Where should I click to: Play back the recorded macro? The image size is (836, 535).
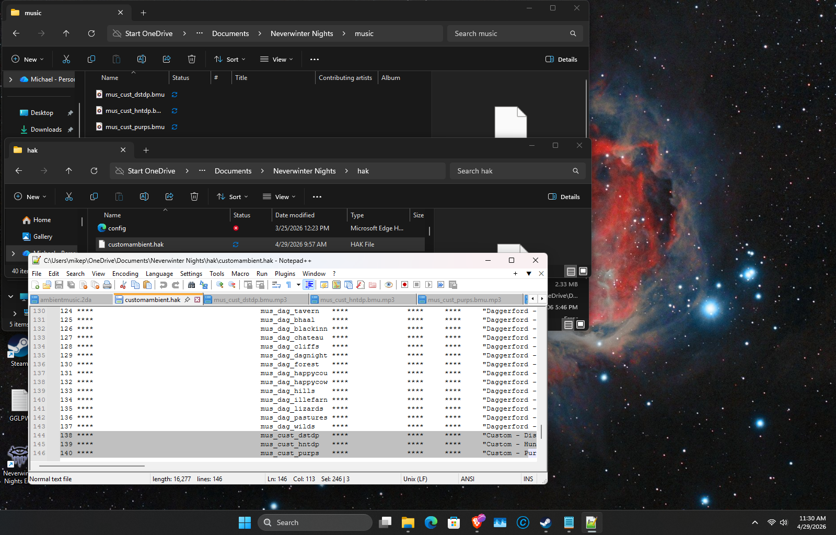click(428, 285)
